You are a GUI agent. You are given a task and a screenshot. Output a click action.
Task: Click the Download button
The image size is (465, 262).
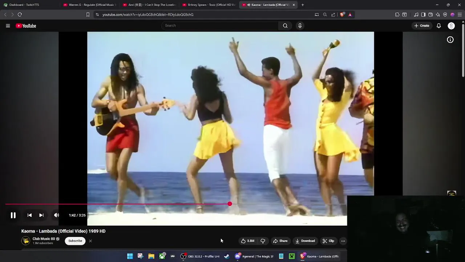pyautogui.click(x=305, y=241)
